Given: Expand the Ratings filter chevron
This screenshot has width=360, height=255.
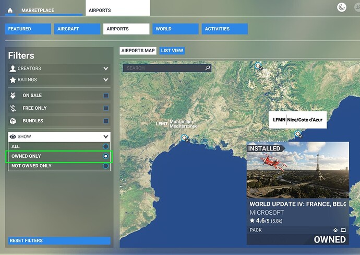Looking at the screenshot, I should [106, 80].
